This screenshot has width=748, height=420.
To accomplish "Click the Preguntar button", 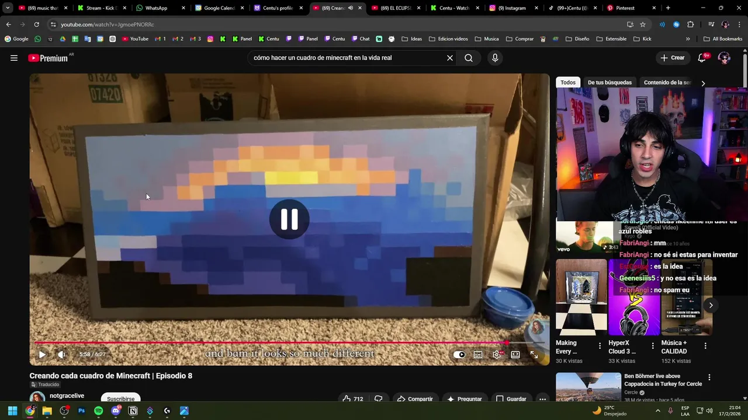I will (x=465, y=399).
